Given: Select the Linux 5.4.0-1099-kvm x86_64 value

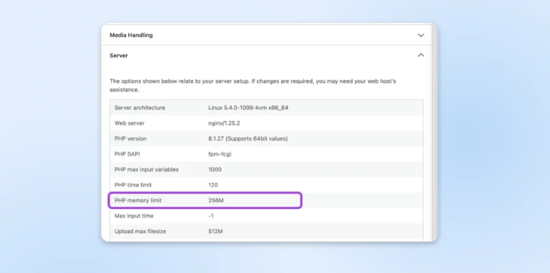Looking at the screenshot, I should pos(249,107).
